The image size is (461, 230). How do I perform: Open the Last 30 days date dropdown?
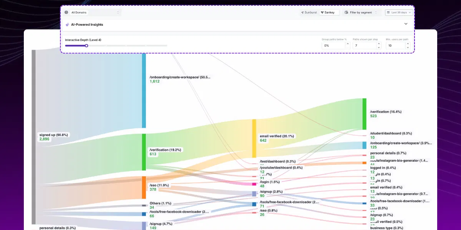tap(399, 13)
